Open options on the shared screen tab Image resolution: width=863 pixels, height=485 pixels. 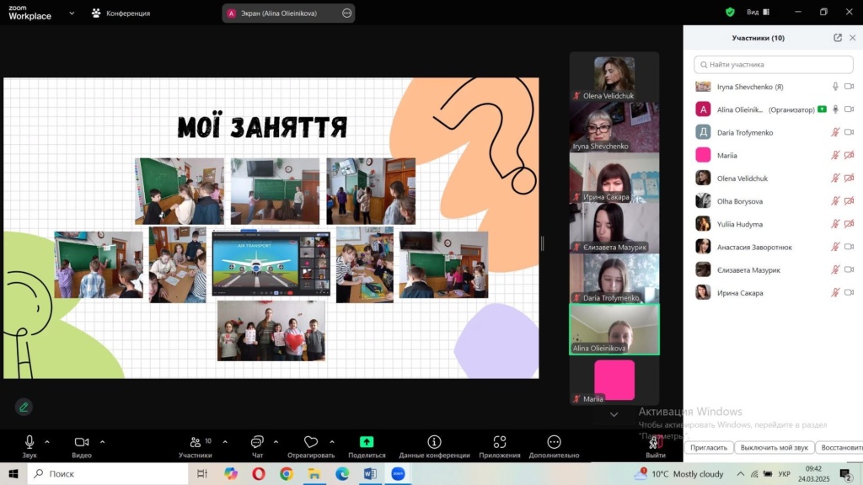coord(346,13)
